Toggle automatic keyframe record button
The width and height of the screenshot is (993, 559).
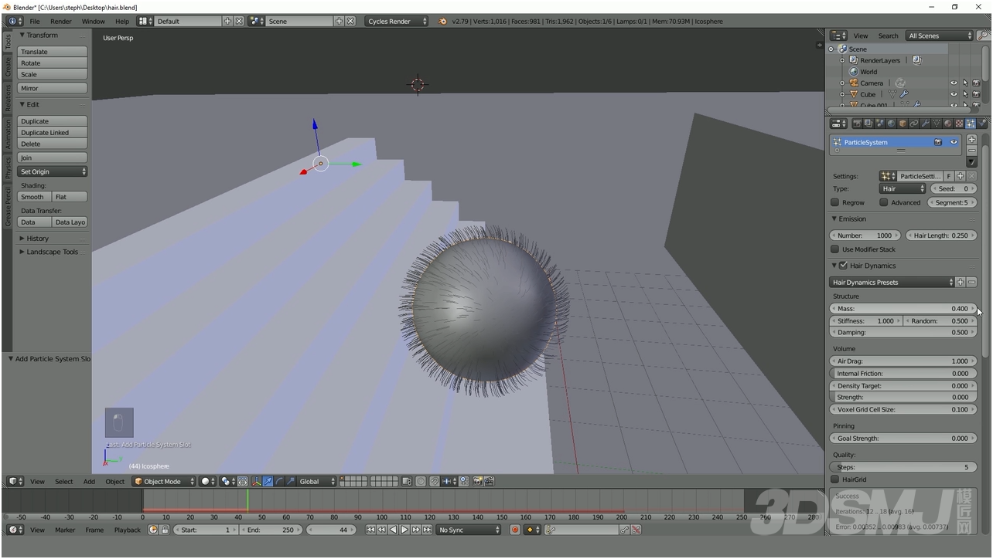pos(514,530)
